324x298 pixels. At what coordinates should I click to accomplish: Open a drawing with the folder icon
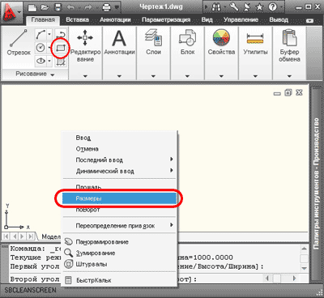click(45, 7)
